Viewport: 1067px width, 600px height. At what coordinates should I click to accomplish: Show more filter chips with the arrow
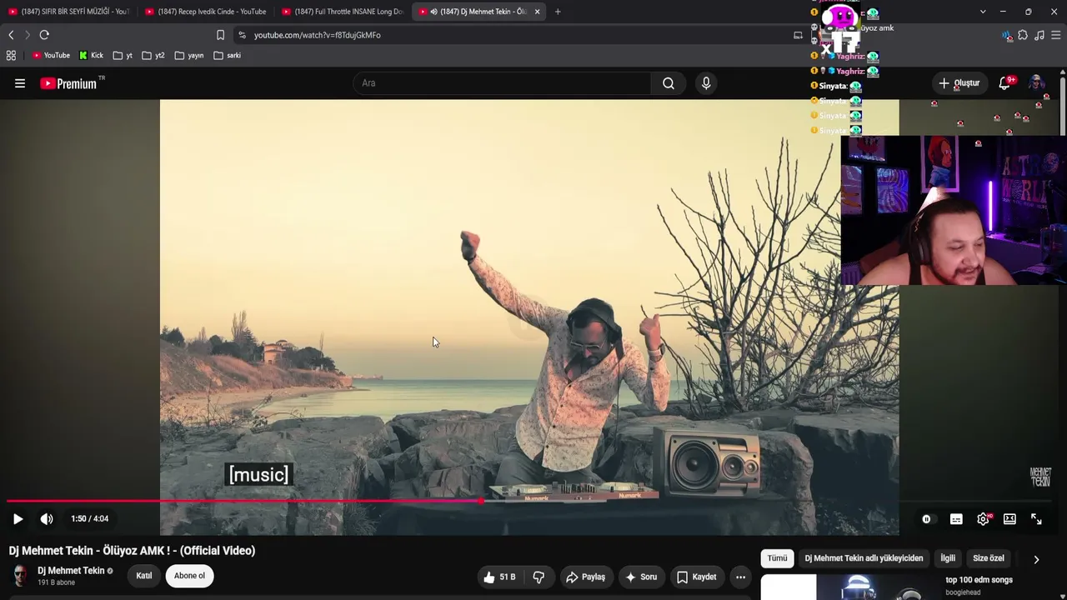pos(1036,559)
